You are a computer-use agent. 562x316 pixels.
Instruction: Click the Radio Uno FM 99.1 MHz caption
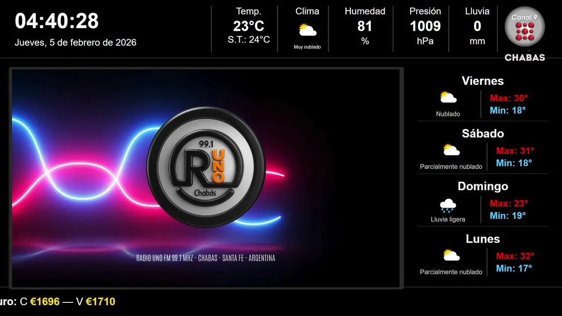(206, 258)
